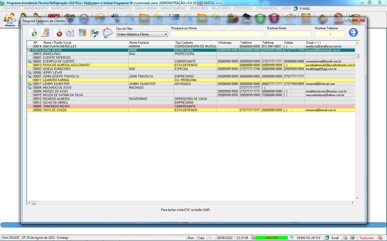Click the blue arrow exit button

tap(353, 32)
